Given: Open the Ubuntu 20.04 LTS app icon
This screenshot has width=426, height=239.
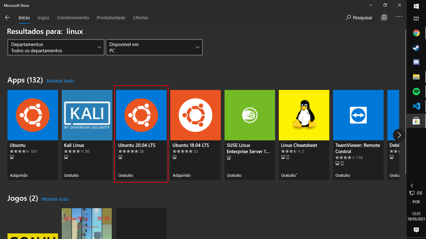Looking at the screenshot, I should pyautogui.click(x=141, y=115).
